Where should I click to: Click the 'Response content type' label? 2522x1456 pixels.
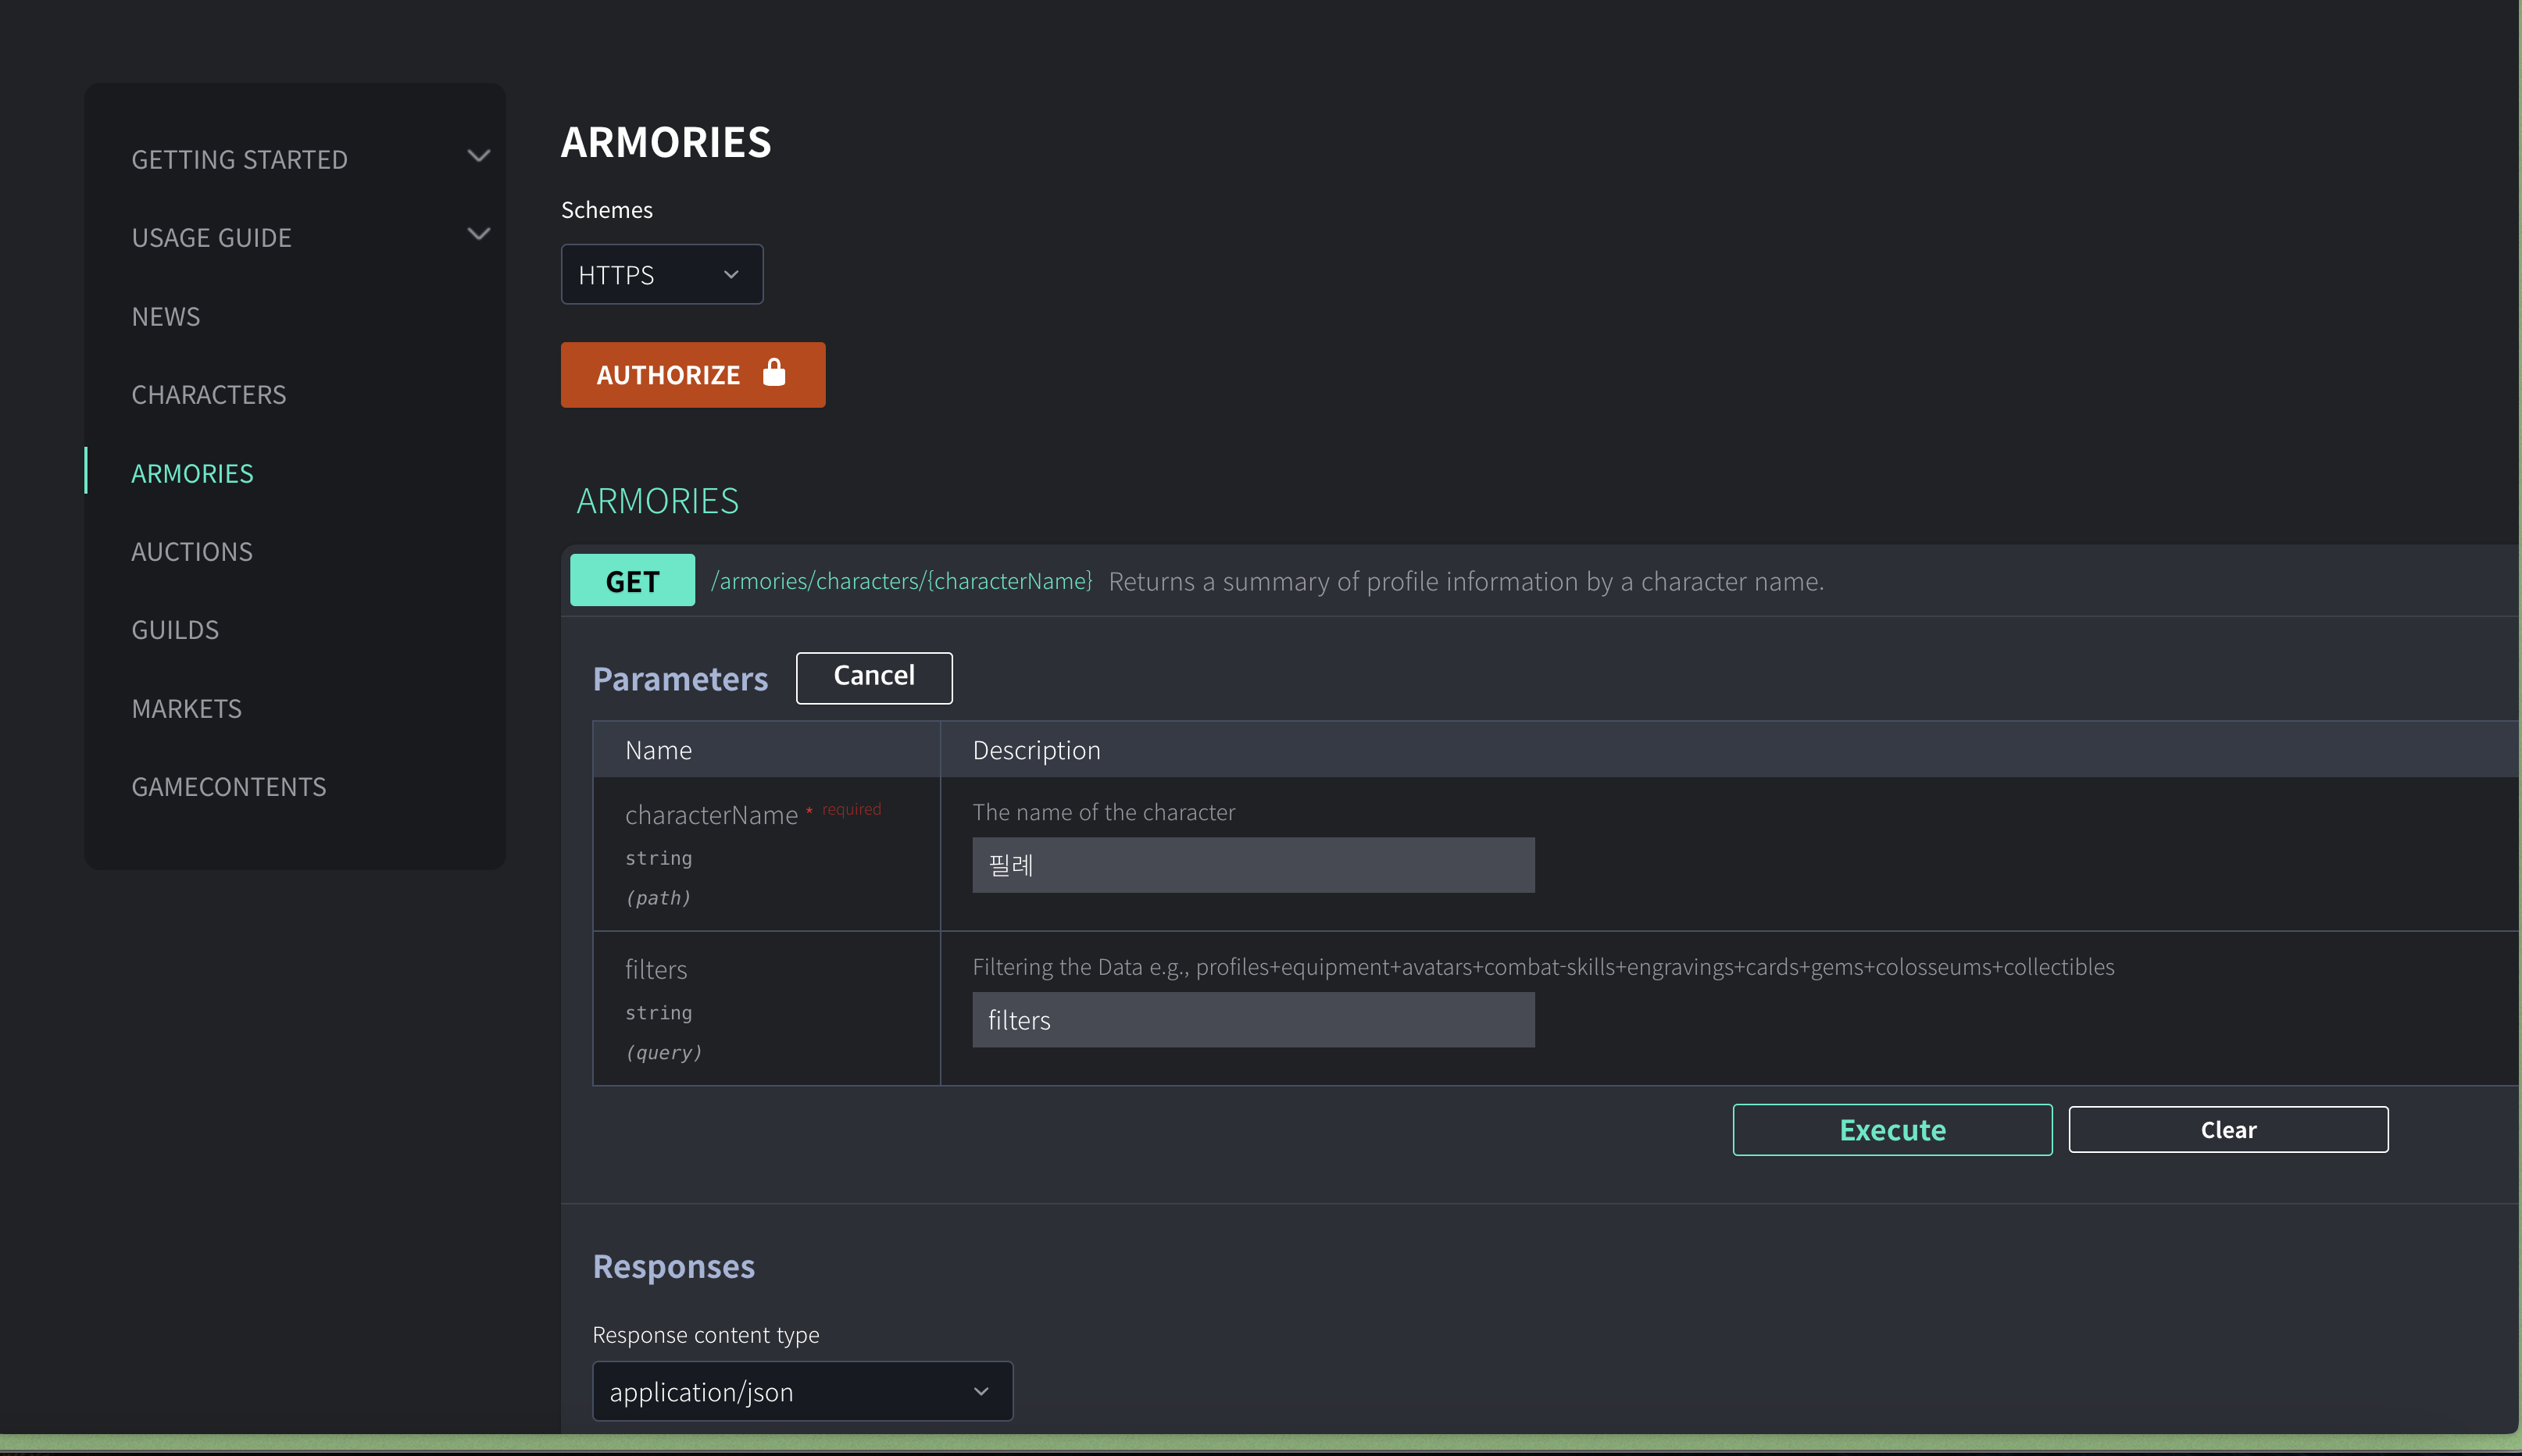[x=705, y=1335]
